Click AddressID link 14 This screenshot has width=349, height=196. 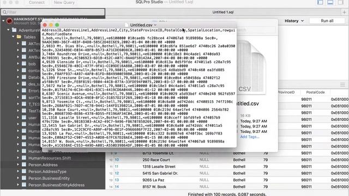[117, 187]
